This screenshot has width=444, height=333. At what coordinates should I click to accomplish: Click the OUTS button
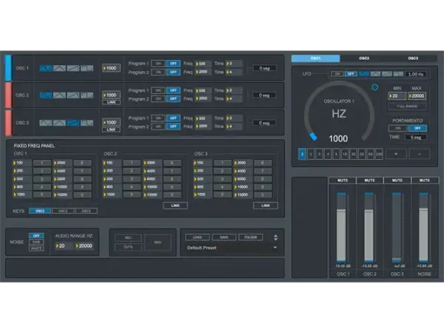click(128, 247)
